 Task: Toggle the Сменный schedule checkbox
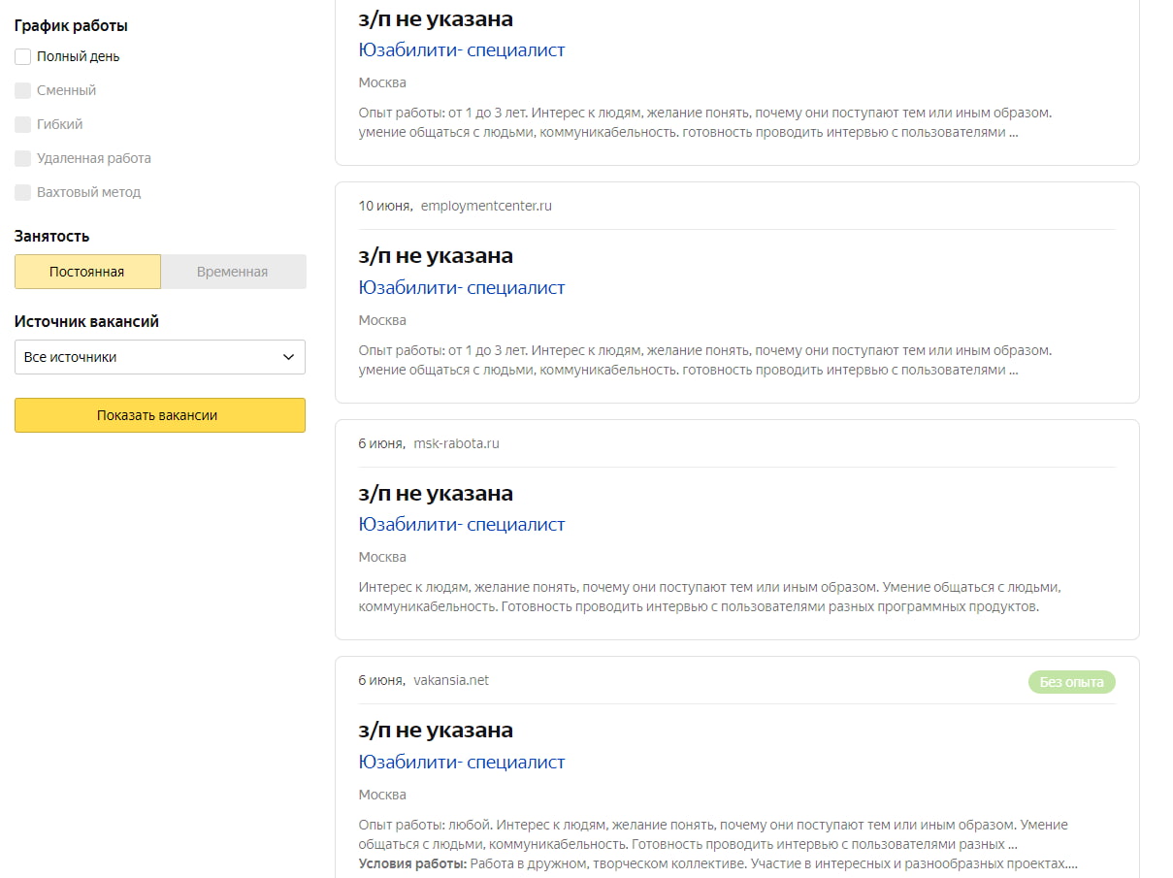point(23,91)
